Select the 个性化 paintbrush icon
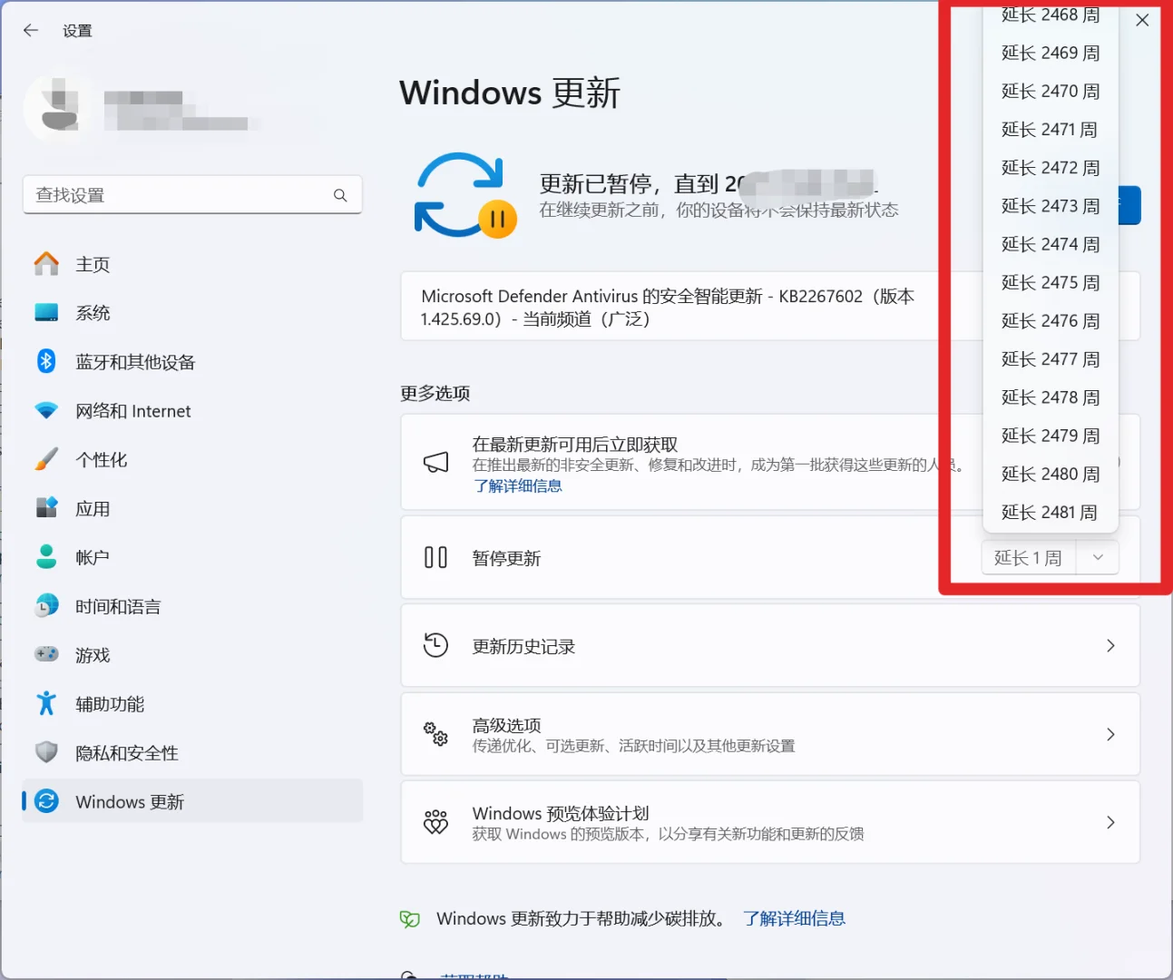The width and height of the screenshot is (1173, 980). coord(45,459)
